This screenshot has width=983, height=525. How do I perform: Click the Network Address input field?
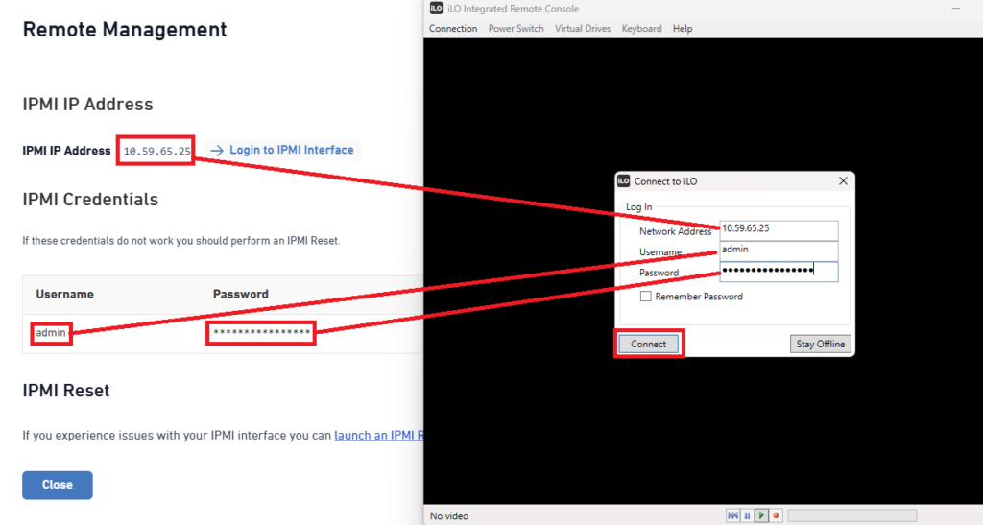click(778, 229)
